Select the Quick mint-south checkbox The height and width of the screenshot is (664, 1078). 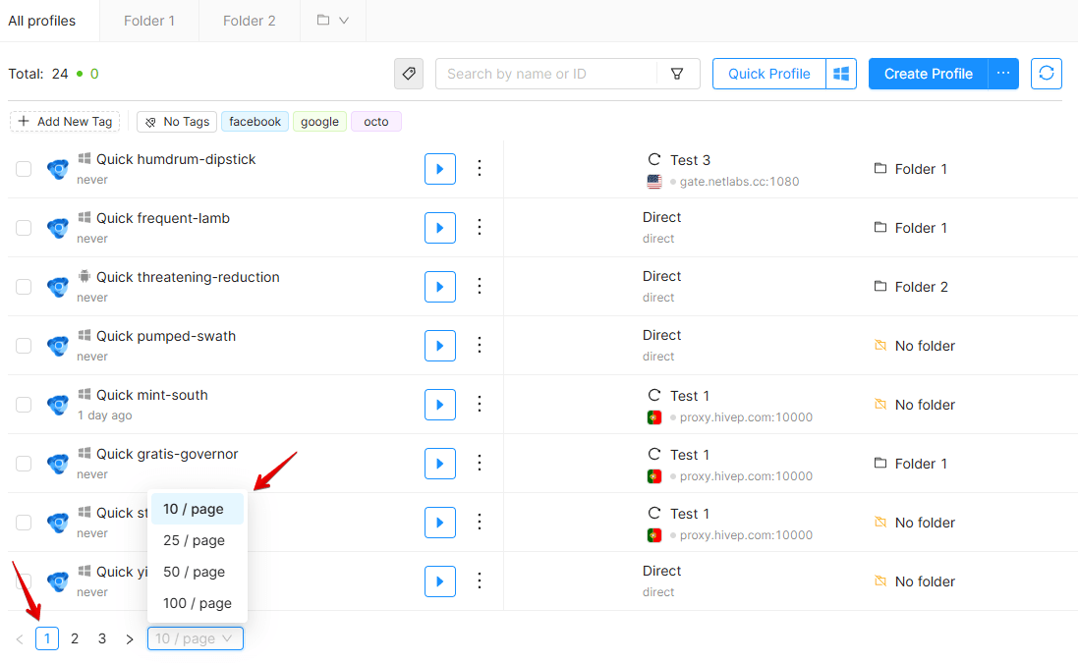tap(24, 405)
